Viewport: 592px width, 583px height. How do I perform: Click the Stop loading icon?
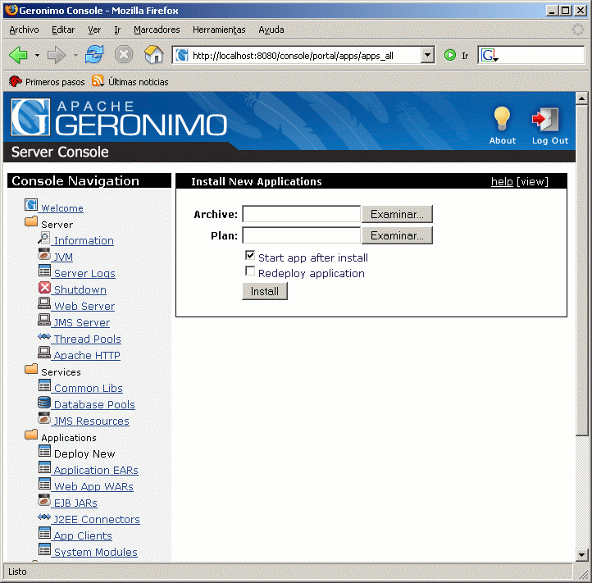click(124, 55)
